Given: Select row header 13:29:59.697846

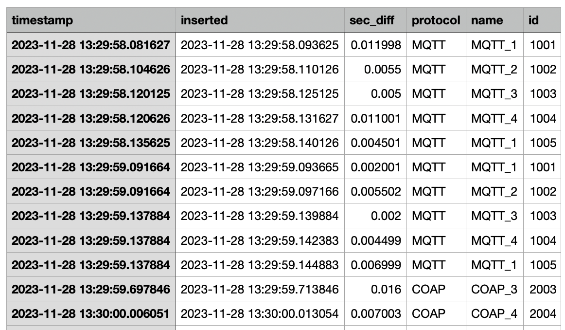Looking at the screenshot, I should 91,289.
